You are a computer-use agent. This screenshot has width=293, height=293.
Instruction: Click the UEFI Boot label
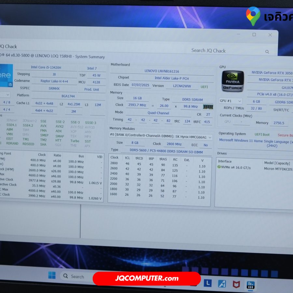tap(262, 134)
